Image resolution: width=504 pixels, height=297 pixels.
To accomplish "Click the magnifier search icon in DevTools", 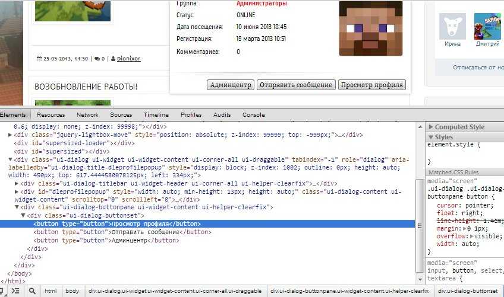I will point(32,291).
